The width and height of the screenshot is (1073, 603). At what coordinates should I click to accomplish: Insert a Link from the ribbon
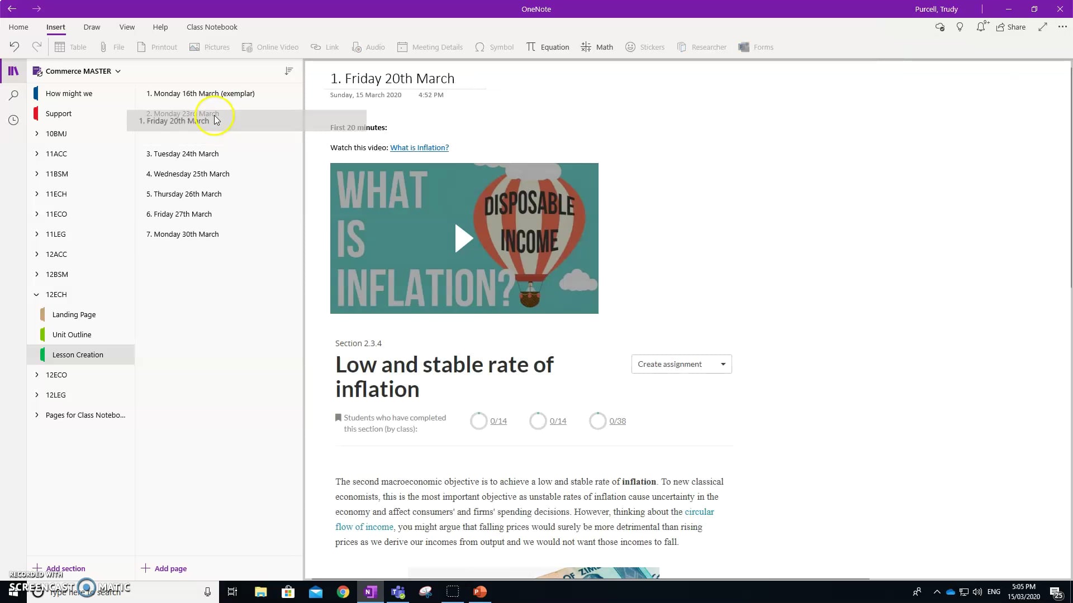pos(325,47)
